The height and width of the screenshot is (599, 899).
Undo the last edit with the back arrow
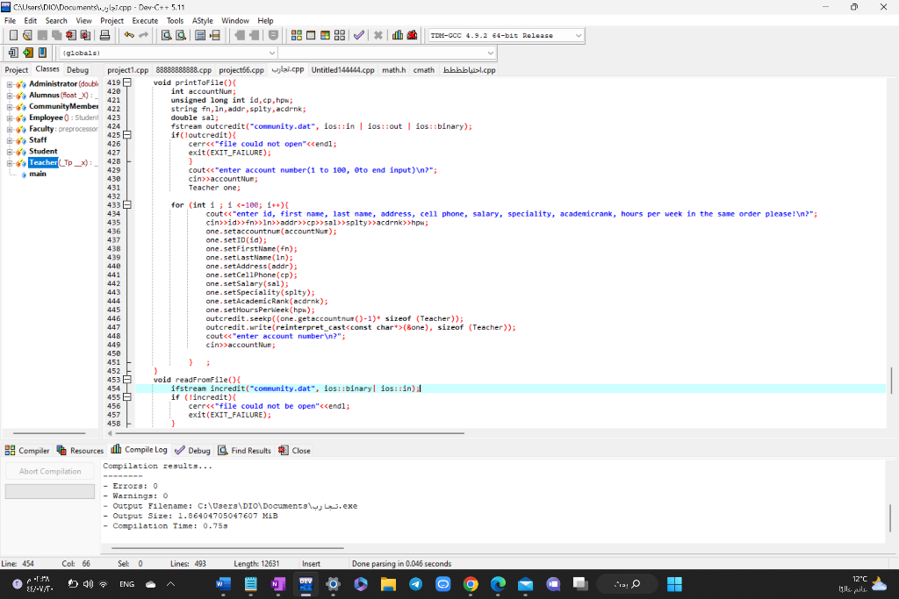click(x=128, y=36)
